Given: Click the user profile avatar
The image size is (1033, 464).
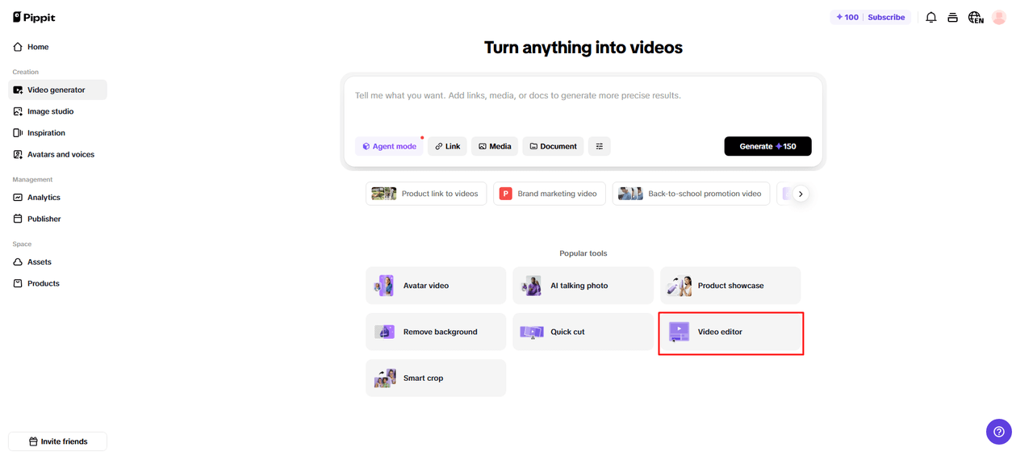Looking at the screenshot, I should coord(999,17).
